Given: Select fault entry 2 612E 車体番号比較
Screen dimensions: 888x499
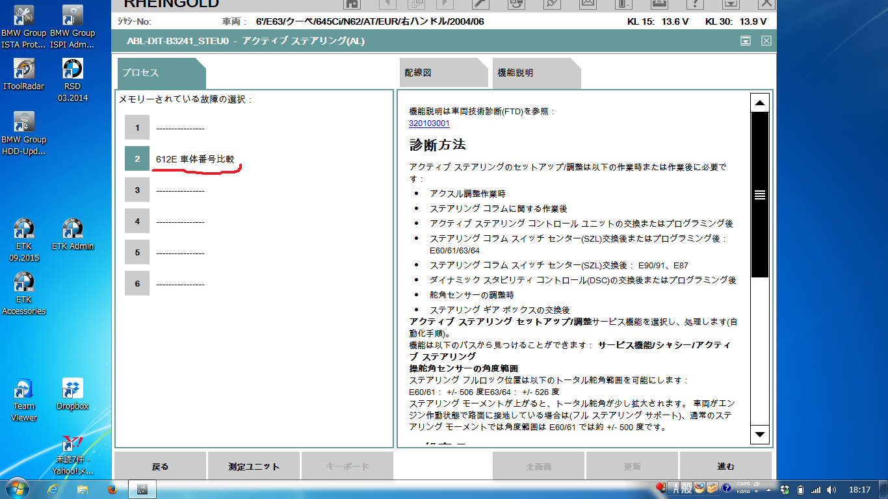Looking at the screenshot, I should coord(137,159).
